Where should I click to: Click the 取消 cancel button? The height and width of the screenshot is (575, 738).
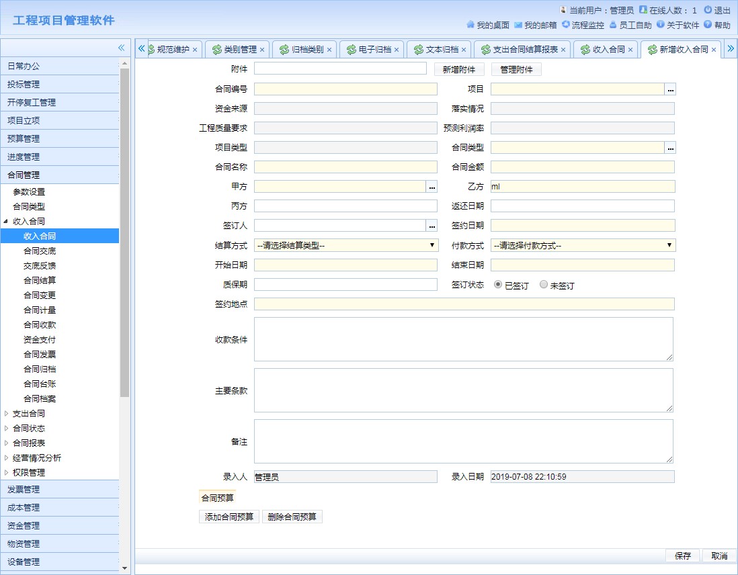[719, 556]
